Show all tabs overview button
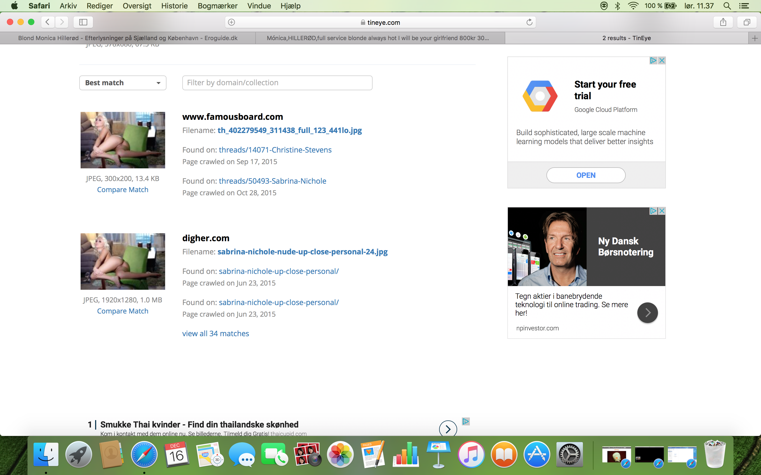 coord(747,22)
